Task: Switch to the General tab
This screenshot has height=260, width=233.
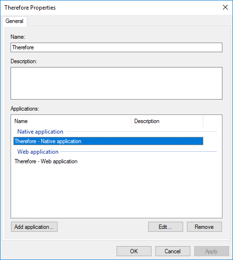Action: (14, 21)
